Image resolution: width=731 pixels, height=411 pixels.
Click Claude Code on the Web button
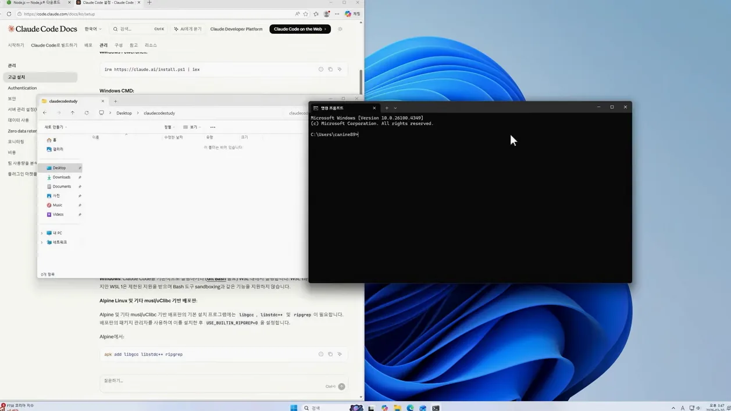pos(300,29)
